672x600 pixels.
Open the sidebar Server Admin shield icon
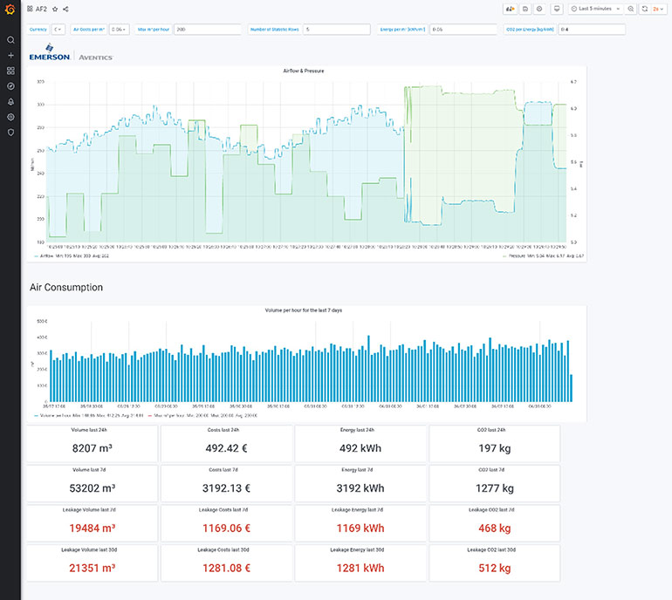point(10,133)
